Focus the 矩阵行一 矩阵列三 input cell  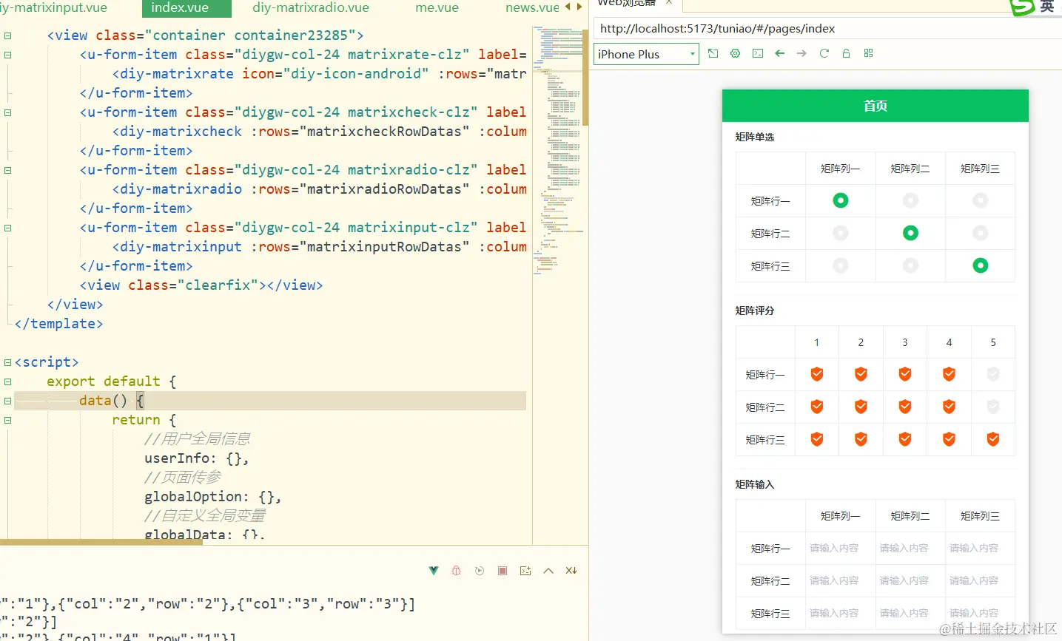coord(980,548)
